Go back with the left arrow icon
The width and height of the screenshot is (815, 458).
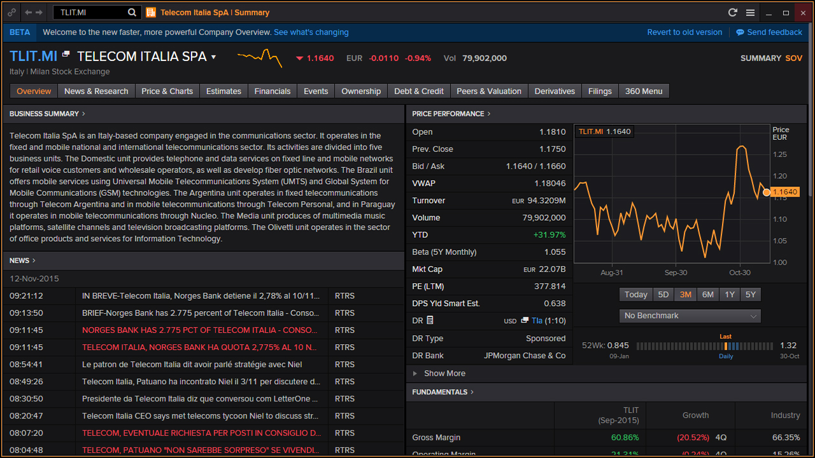(x=29, y=12)
